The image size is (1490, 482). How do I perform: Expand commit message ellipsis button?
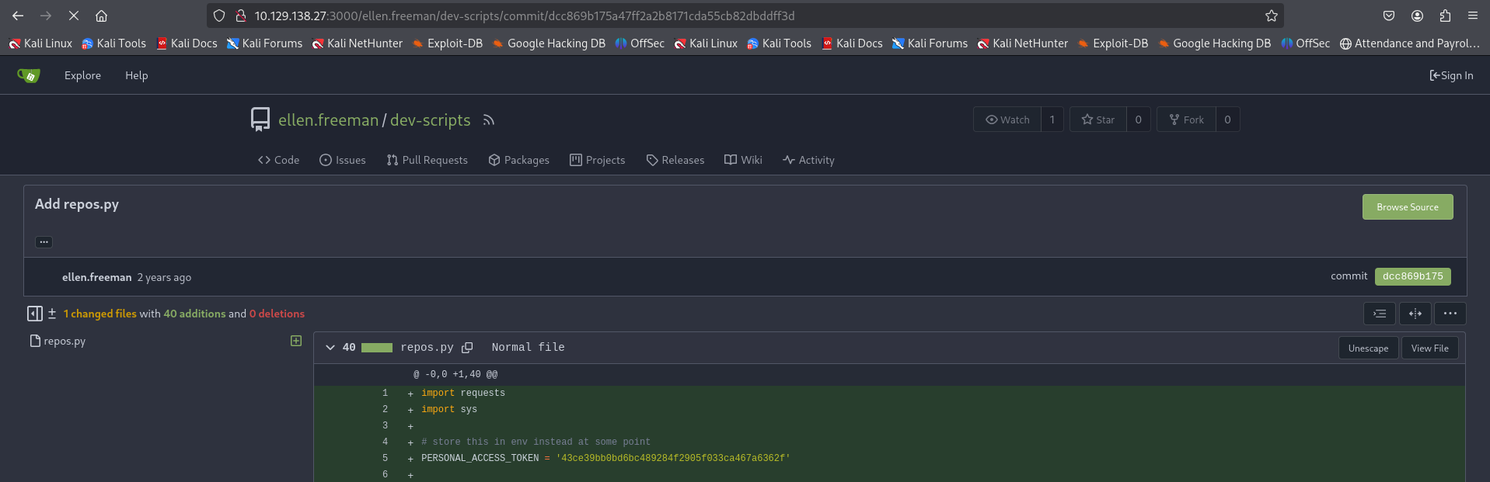point(44,242)
